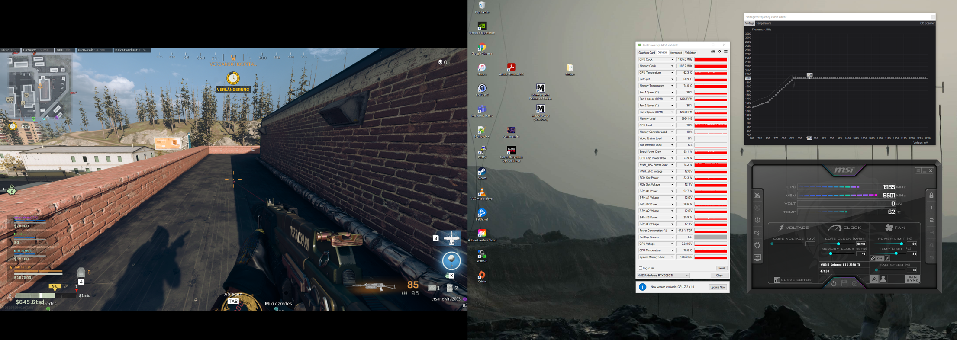Open the Battle.net desktop shortcut
957x340 pixels.
pos(482,215)
